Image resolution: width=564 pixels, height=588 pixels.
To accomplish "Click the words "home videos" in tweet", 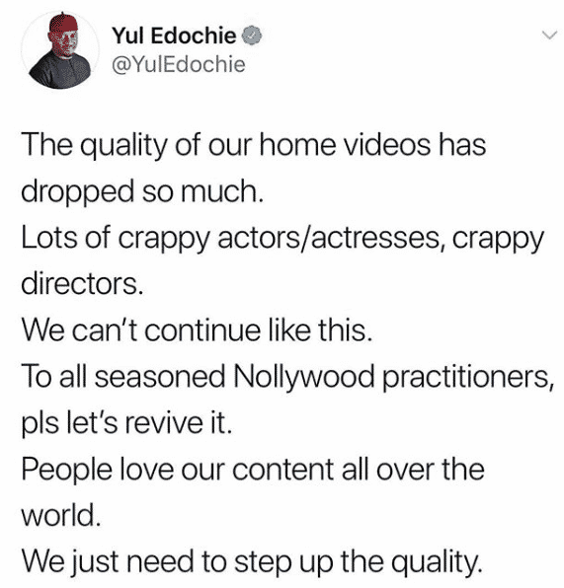I will [345, 145].
